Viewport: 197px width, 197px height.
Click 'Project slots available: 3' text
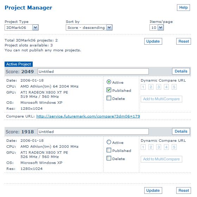pos(28,45)
